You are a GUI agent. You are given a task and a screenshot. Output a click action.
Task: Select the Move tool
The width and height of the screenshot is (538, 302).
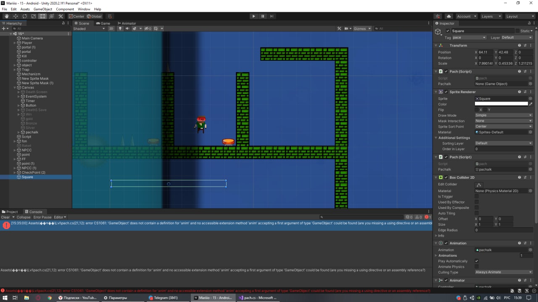coord(16,16)
